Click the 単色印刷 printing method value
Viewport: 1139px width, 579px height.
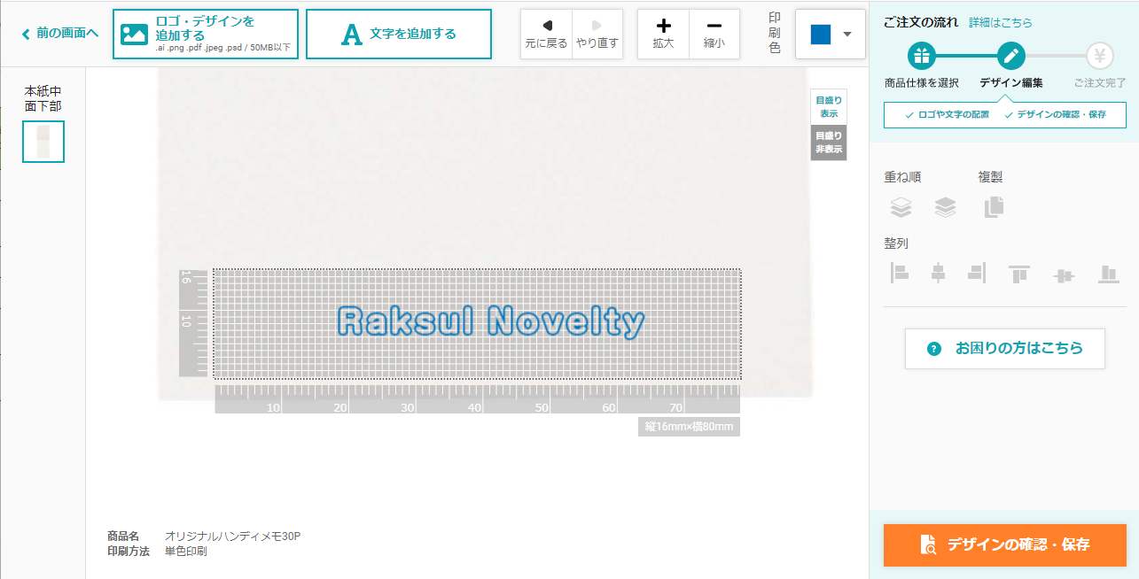(186, 552)
